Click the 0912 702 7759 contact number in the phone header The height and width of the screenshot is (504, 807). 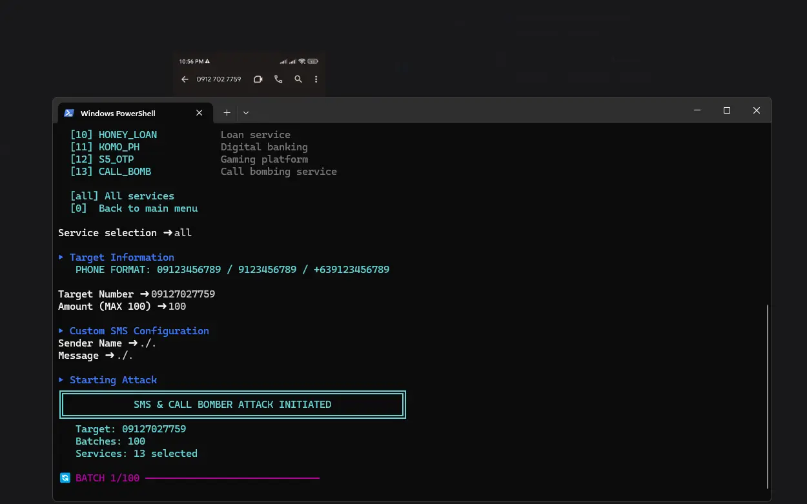pos(219,79)
